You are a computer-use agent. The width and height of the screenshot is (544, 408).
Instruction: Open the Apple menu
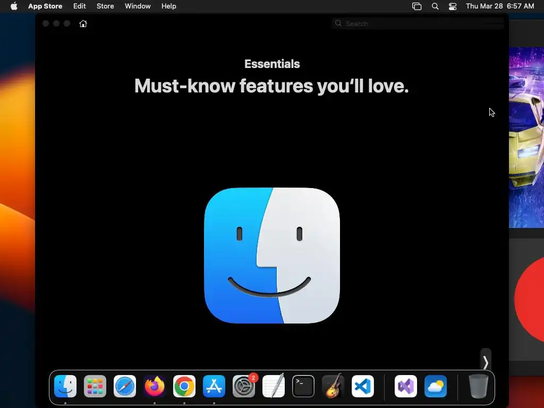coord(14,6)
